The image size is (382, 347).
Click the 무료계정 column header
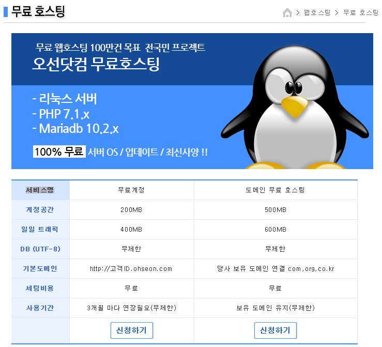coord(132,190)
